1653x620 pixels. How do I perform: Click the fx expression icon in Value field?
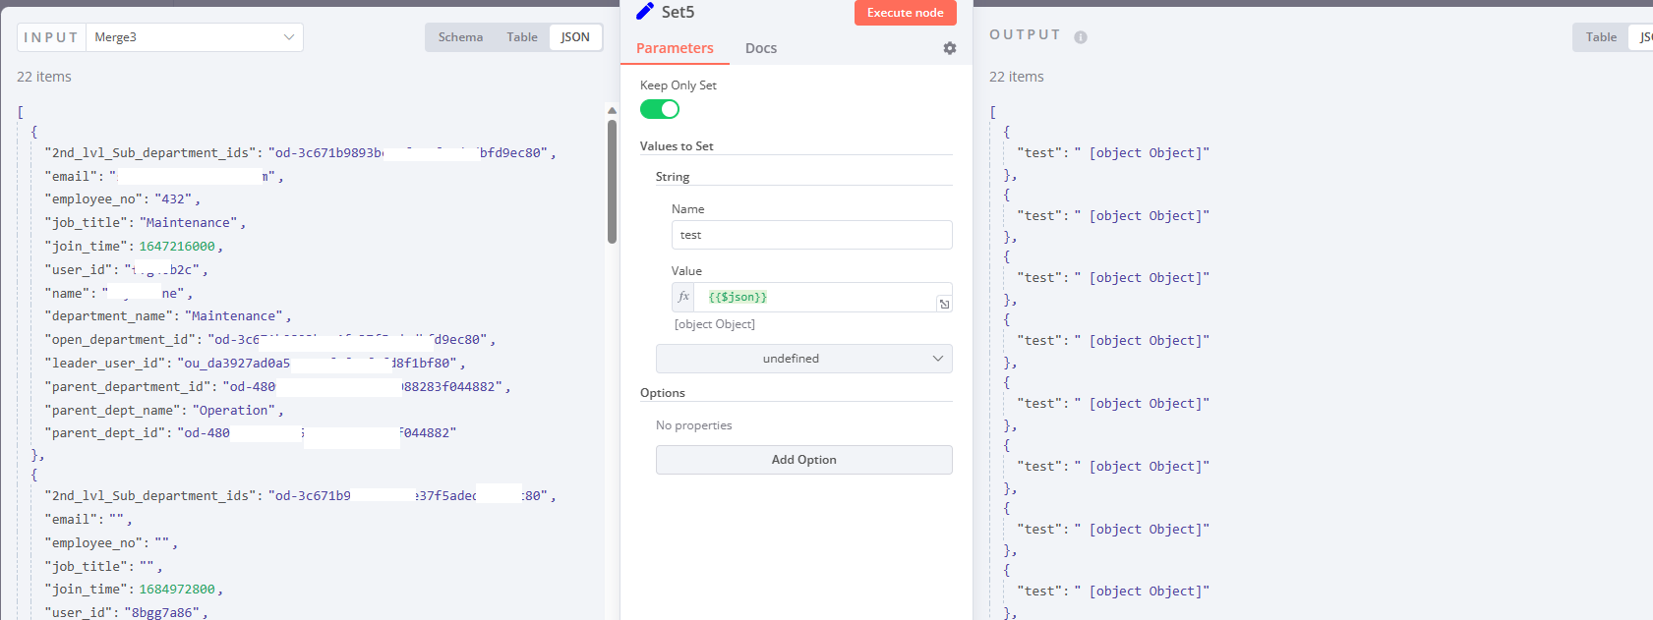click(683, 297)
